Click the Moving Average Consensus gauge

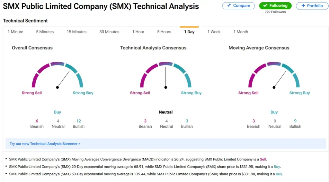[x=274, y=75]
